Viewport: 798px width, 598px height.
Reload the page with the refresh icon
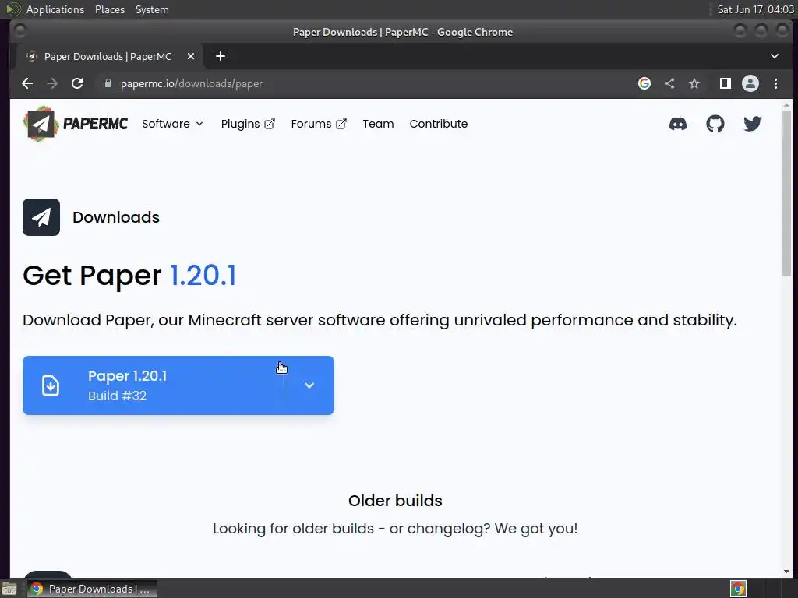(77, 83)
